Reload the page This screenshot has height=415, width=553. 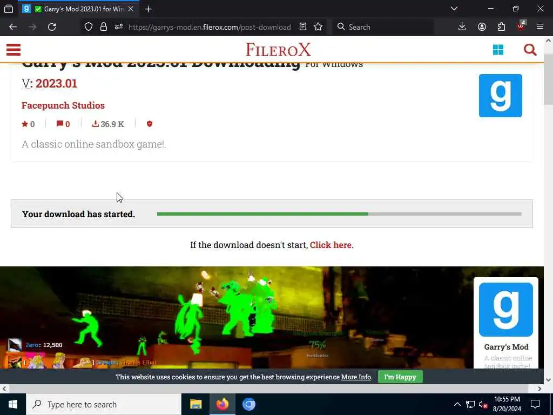tap(52, 27)
